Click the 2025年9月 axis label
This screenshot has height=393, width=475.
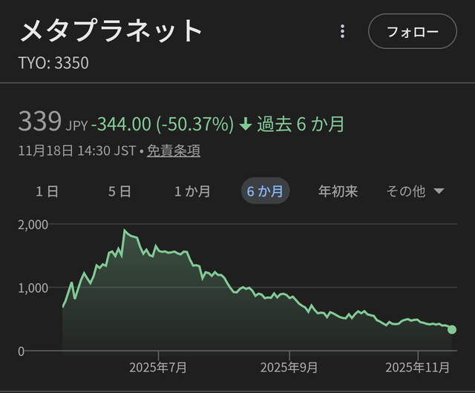click(x=289, y=367)
